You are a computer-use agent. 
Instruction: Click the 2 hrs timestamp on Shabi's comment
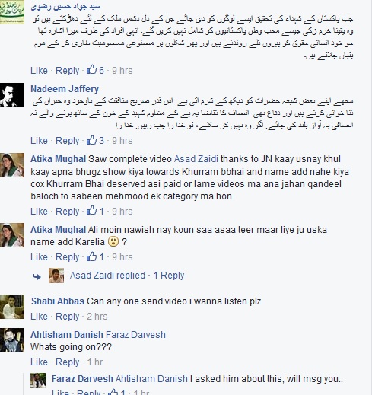click(x=97, y=317)
